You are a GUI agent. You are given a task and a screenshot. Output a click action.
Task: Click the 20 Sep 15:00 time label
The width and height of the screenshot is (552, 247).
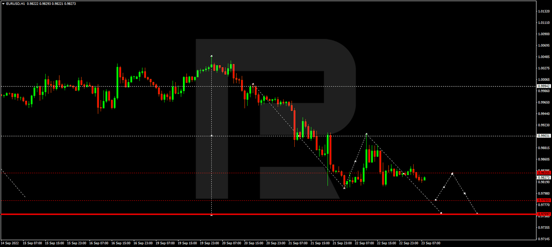254,243
